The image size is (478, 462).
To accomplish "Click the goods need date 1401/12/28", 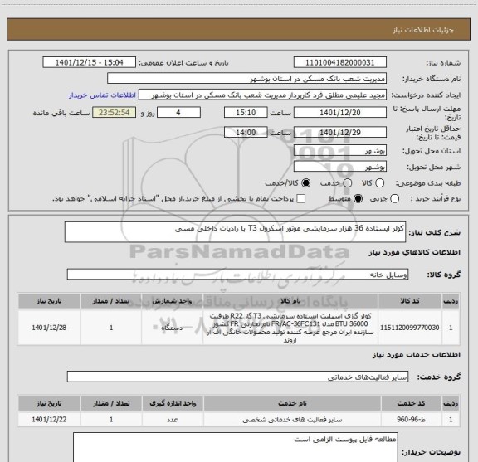I will [49, 328].
